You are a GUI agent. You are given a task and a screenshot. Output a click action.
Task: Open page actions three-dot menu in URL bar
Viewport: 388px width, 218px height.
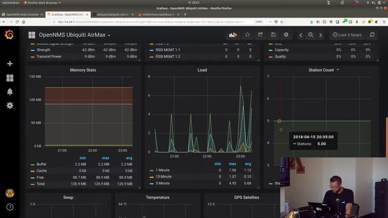click(x=270, y=22)
